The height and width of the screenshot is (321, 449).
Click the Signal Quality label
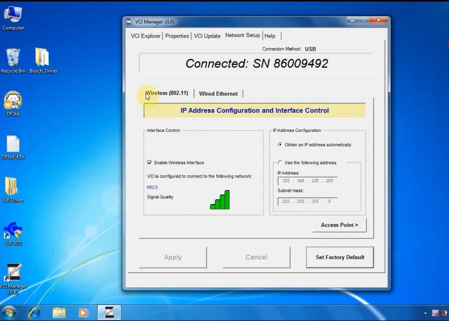tap(160, 197)
